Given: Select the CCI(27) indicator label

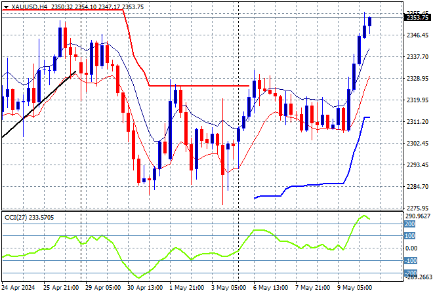Looking at the screenshot, I should (26, 217).
